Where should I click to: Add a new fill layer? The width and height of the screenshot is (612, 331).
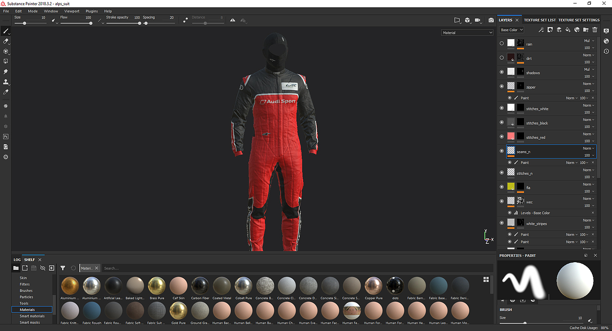tap(568, 30)
